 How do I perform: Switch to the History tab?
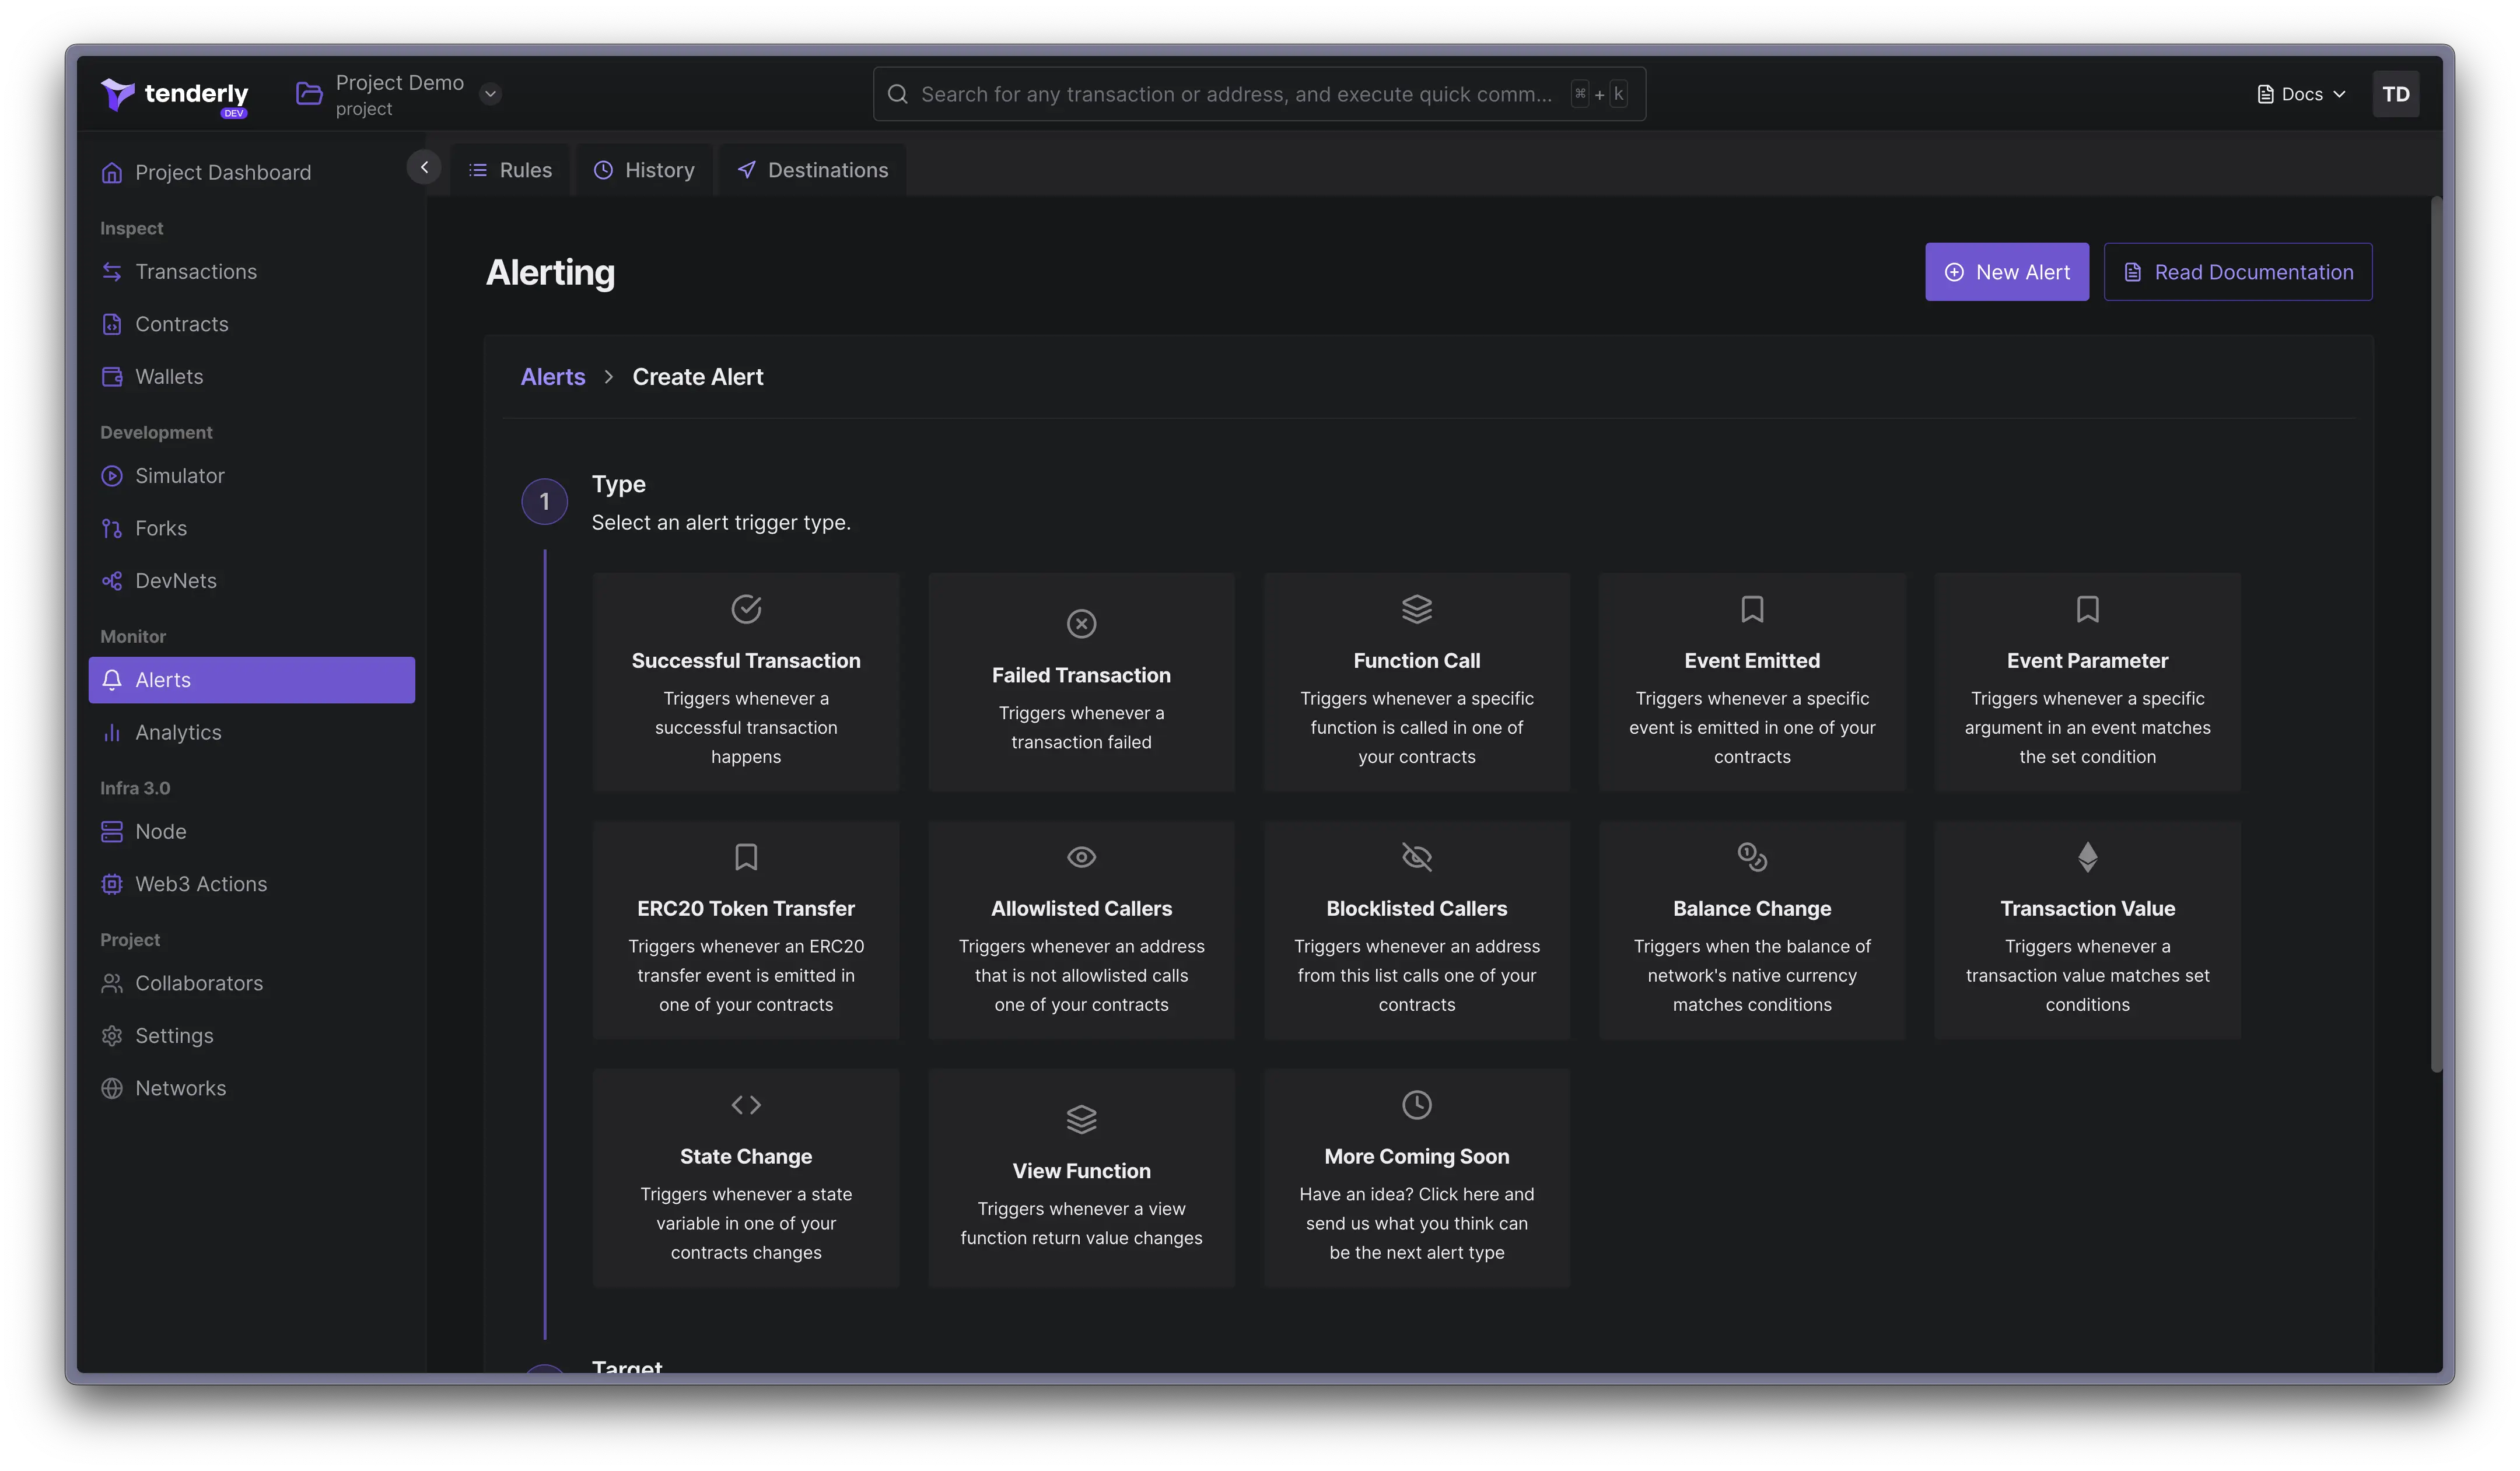click(644, 170)
